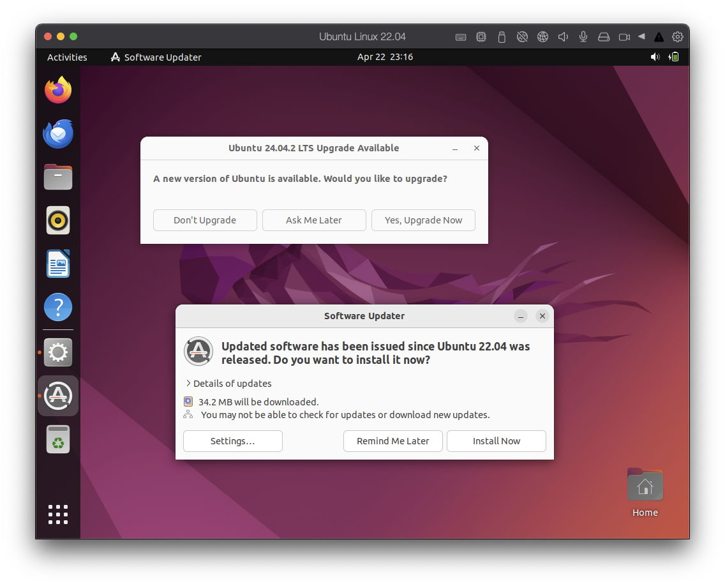
Task: Open the clock Apr 22 23:16 menu
Action: (385, 57)
